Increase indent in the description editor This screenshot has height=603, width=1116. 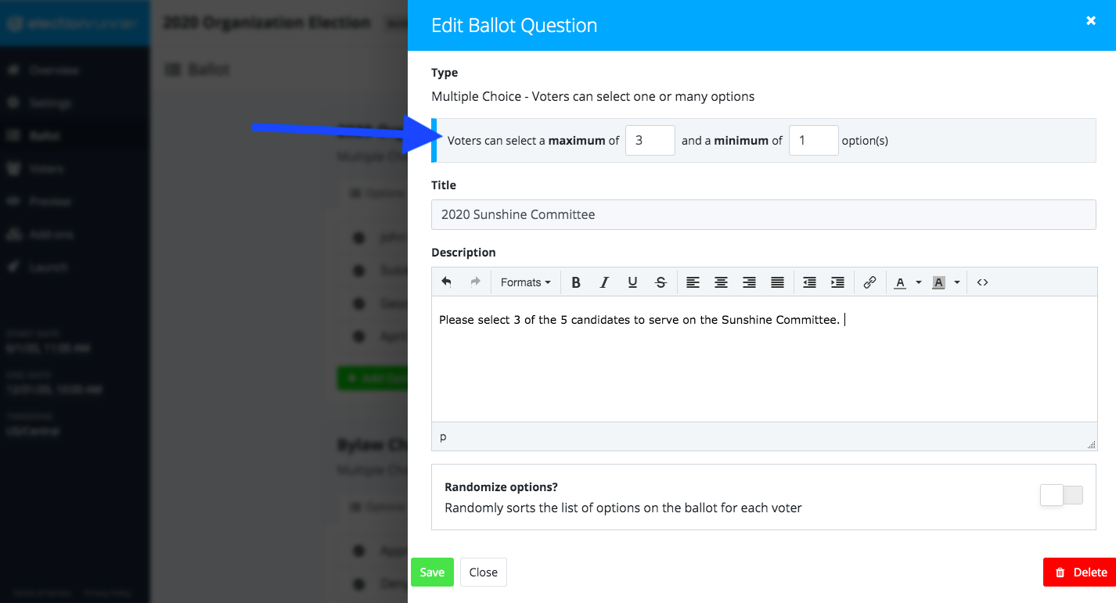(837, 282)
